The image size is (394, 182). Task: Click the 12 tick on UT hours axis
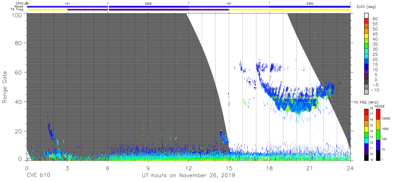point(189,168)
